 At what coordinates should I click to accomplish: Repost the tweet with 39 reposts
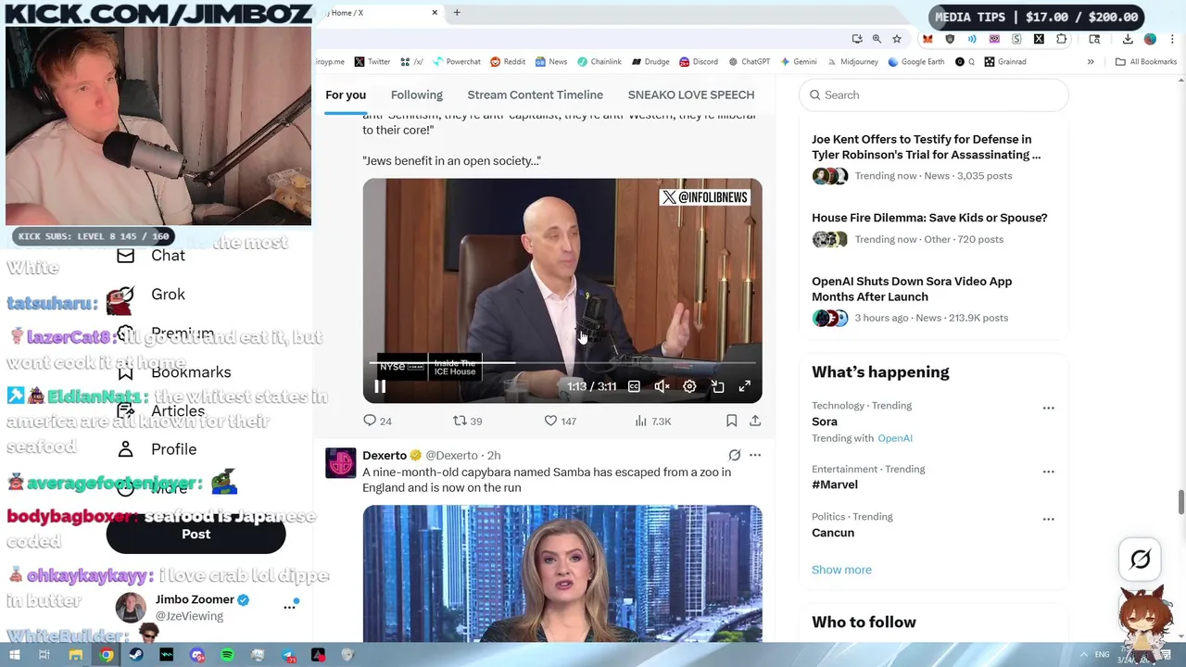[467, 421]
